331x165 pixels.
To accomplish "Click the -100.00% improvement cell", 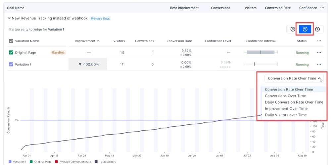I will 88,64.
